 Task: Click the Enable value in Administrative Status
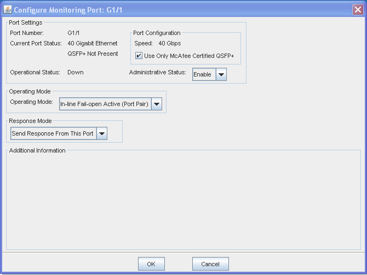click(x=204, y=74)
